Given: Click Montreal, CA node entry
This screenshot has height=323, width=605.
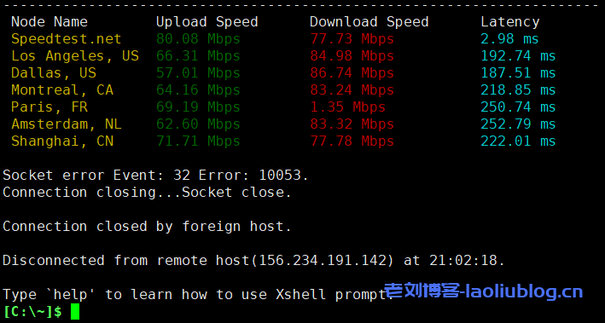Looking at the screenshot, I should [62, 90].
